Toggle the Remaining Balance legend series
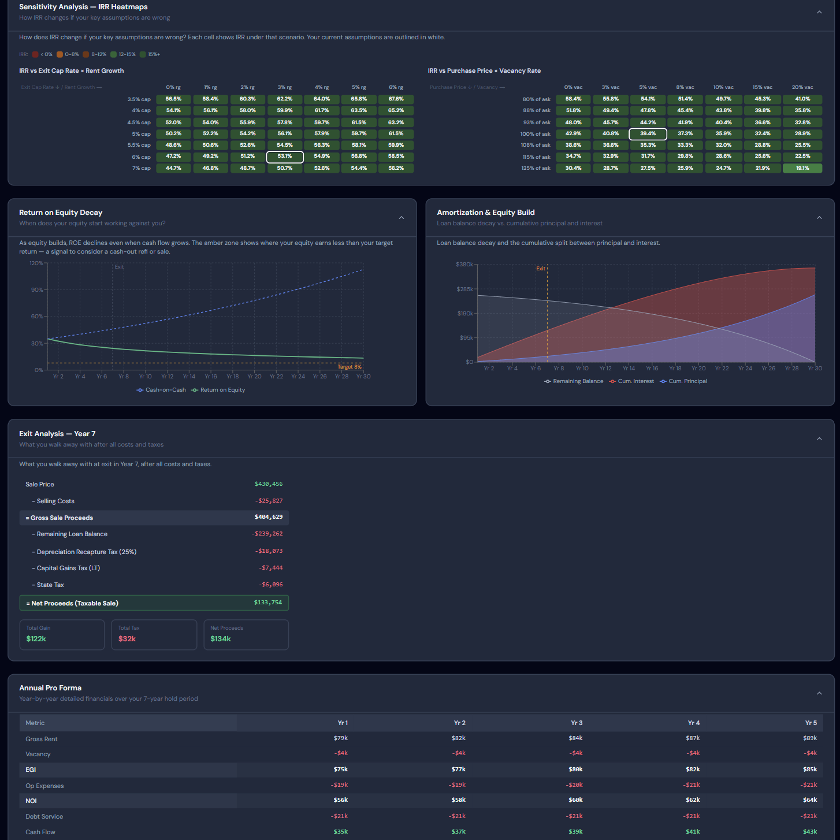Viewport: 840px width, 840px height. pos(574,381)
